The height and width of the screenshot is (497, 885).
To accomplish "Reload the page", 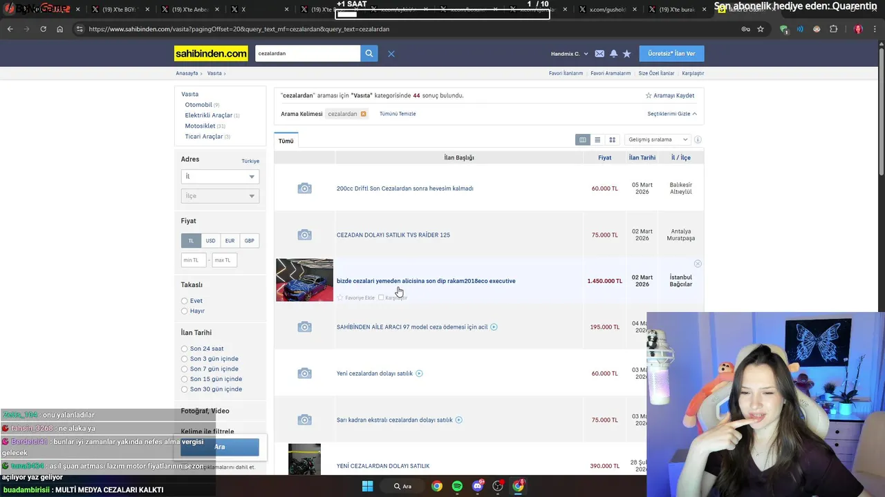I will coord(43,29).
